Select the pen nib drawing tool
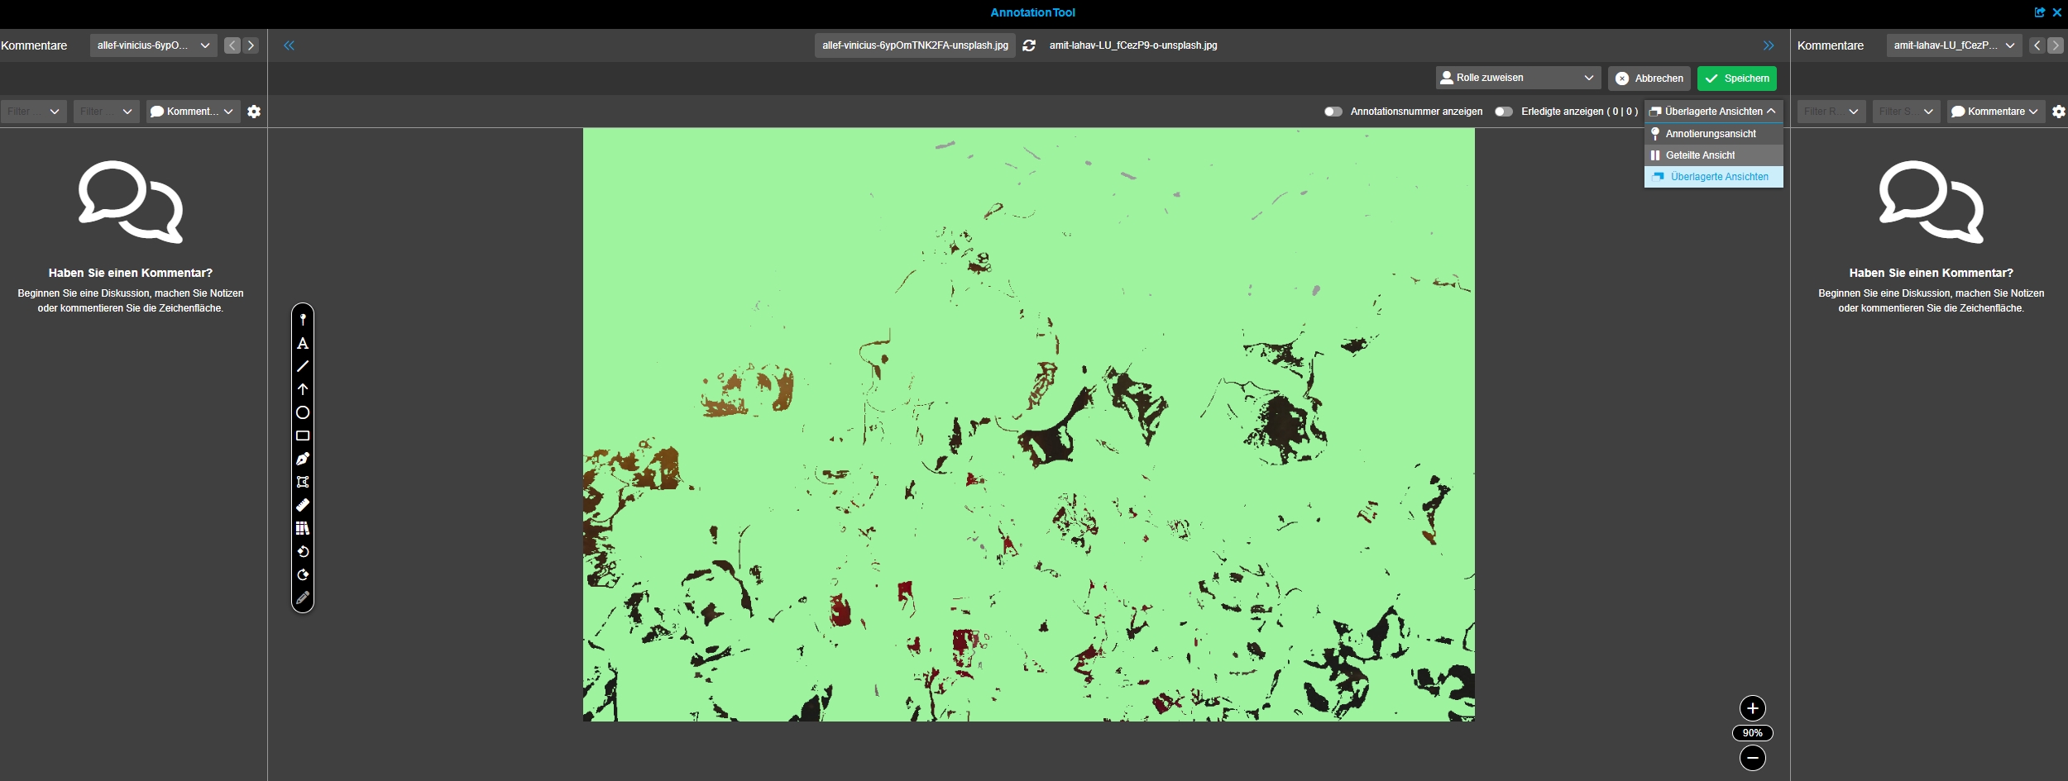2068x781 pixels. tap(303, 459)
